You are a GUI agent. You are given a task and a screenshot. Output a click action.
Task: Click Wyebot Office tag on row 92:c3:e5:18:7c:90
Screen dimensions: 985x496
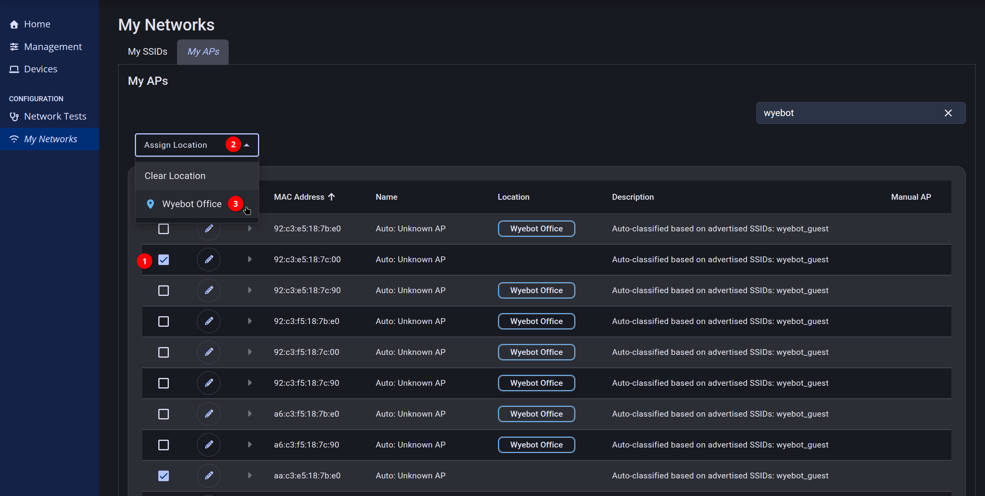pyautogui.click(x=536, y=290)
